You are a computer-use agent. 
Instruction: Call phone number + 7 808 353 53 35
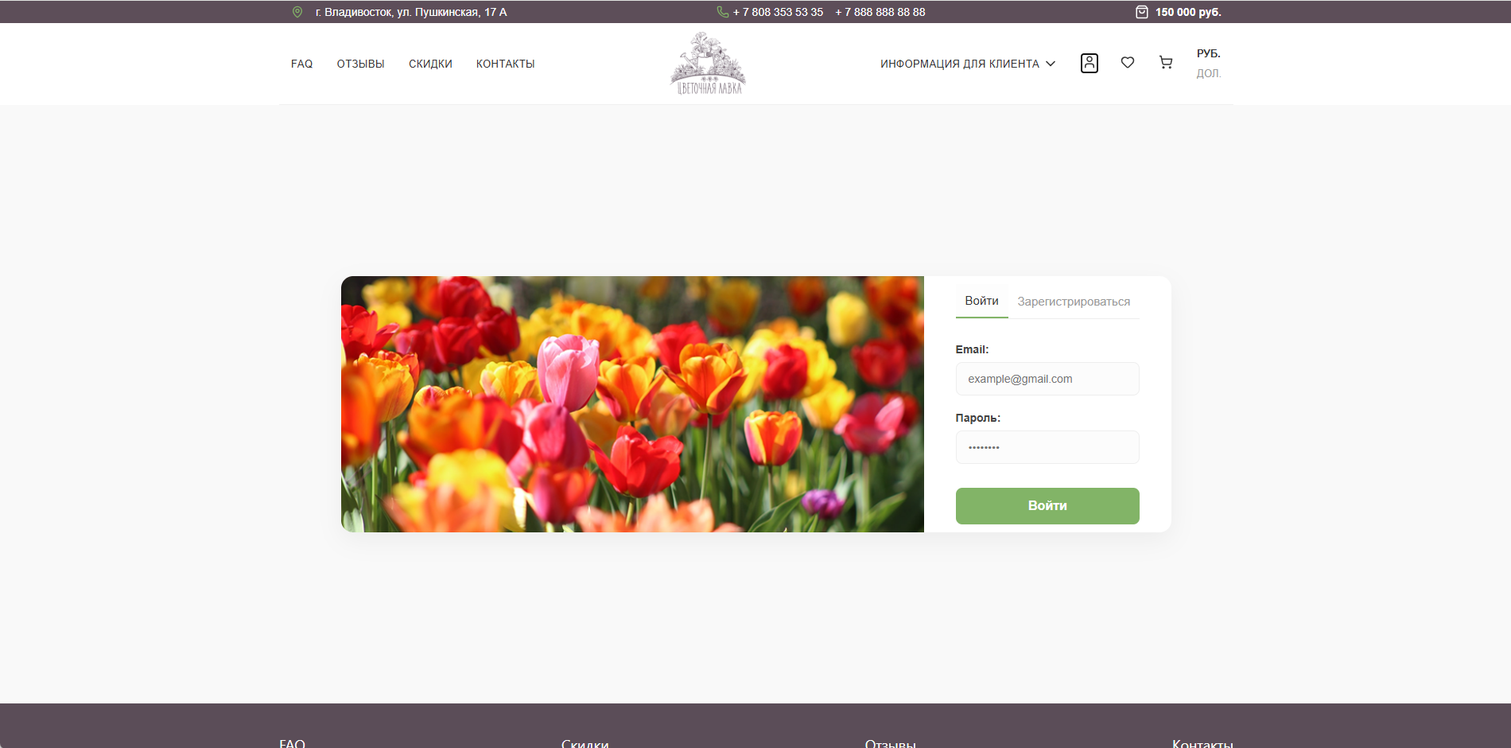pos(778,12)
